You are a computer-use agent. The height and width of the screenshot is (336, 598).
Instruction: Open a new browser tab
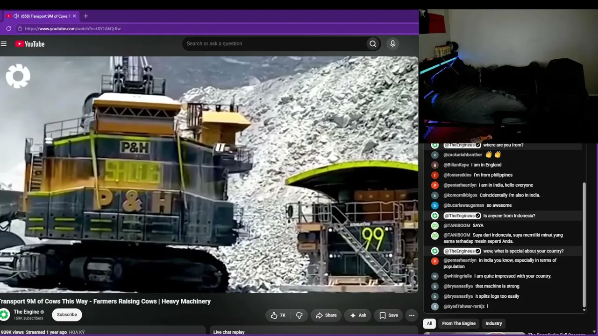point(85,16)
